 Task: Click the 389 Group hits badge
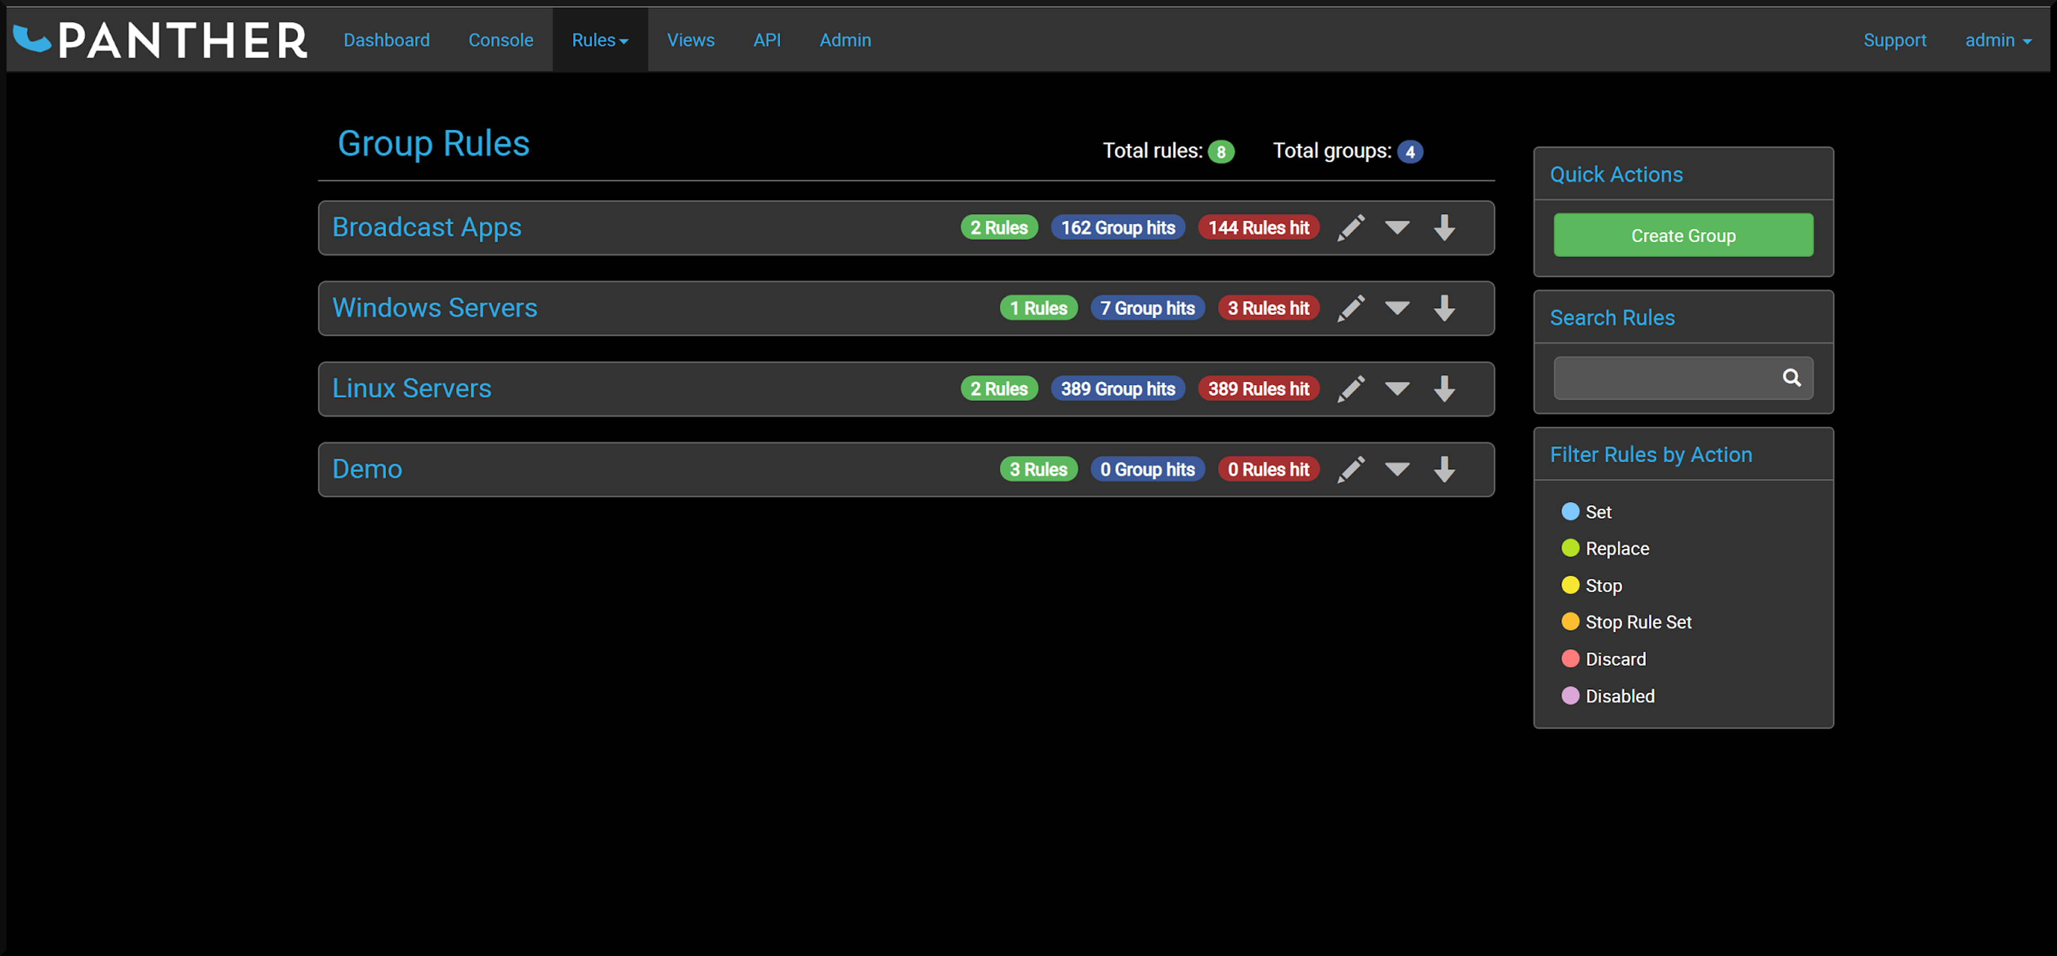[1117, 389]
